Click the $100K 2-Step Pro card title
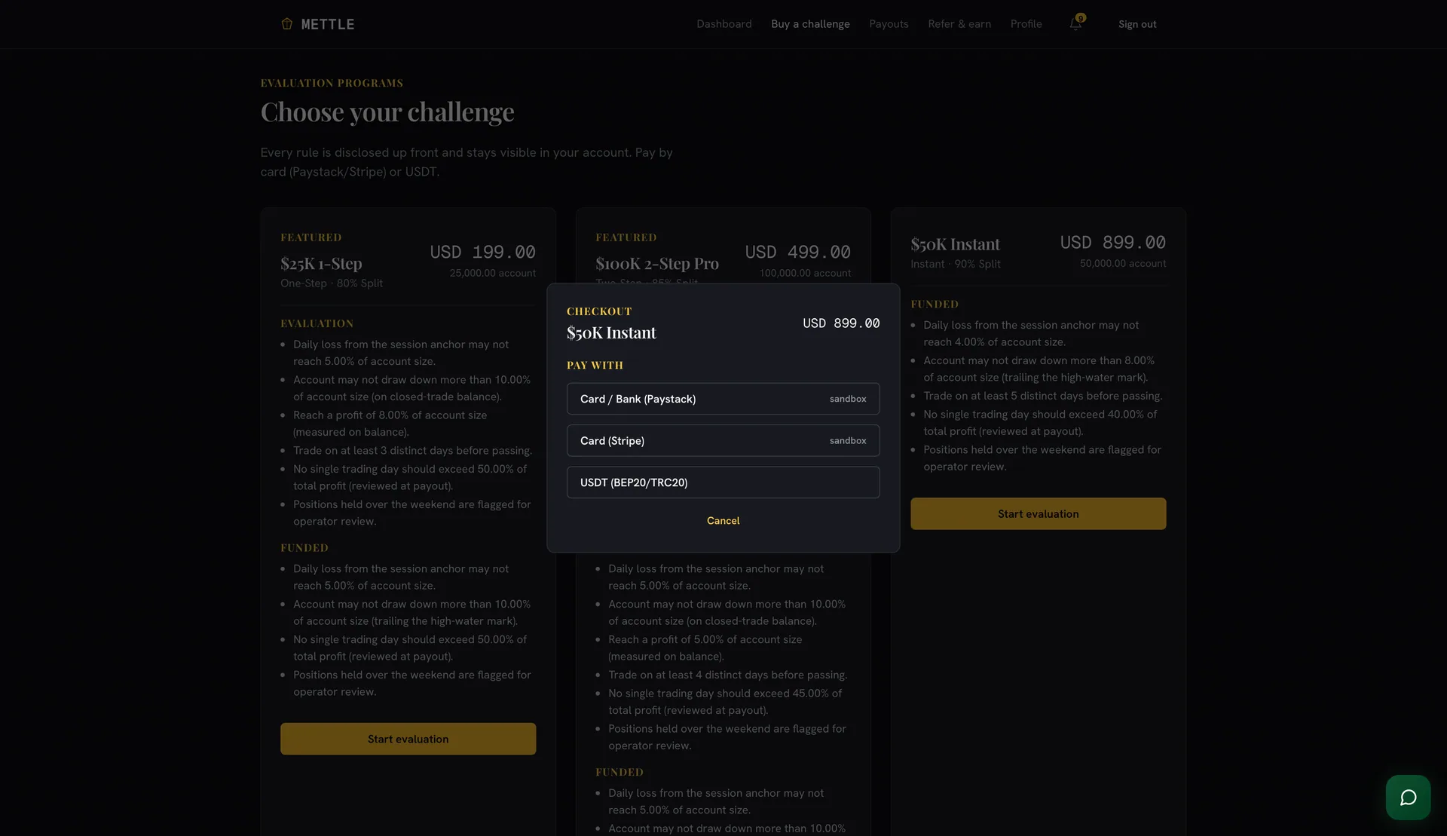Screen dimensions: 1447x836 pos(656,263)
